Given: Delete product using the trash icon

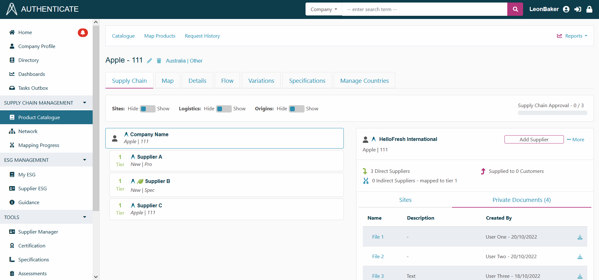Looking at the screenshot, I should point(159,61).
